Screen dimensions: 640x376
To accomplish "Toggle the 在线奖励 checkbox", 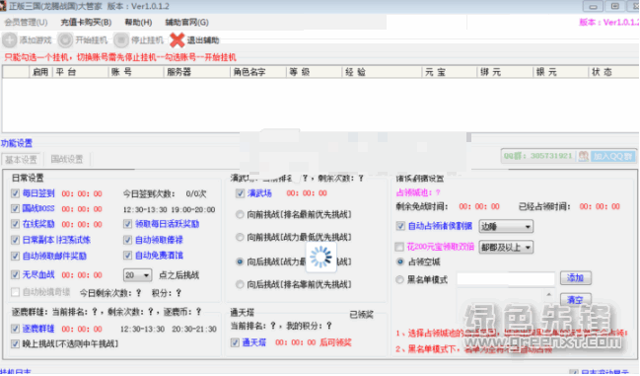I will (15, 224).
